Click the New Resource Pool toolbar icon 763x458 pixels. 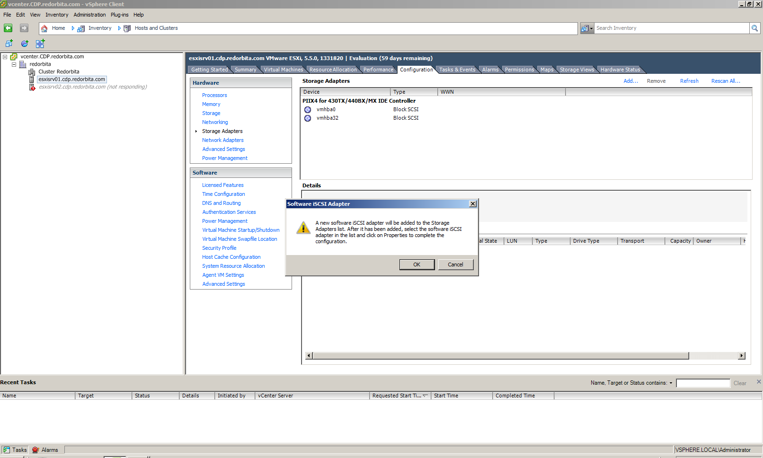coord(25,44)
